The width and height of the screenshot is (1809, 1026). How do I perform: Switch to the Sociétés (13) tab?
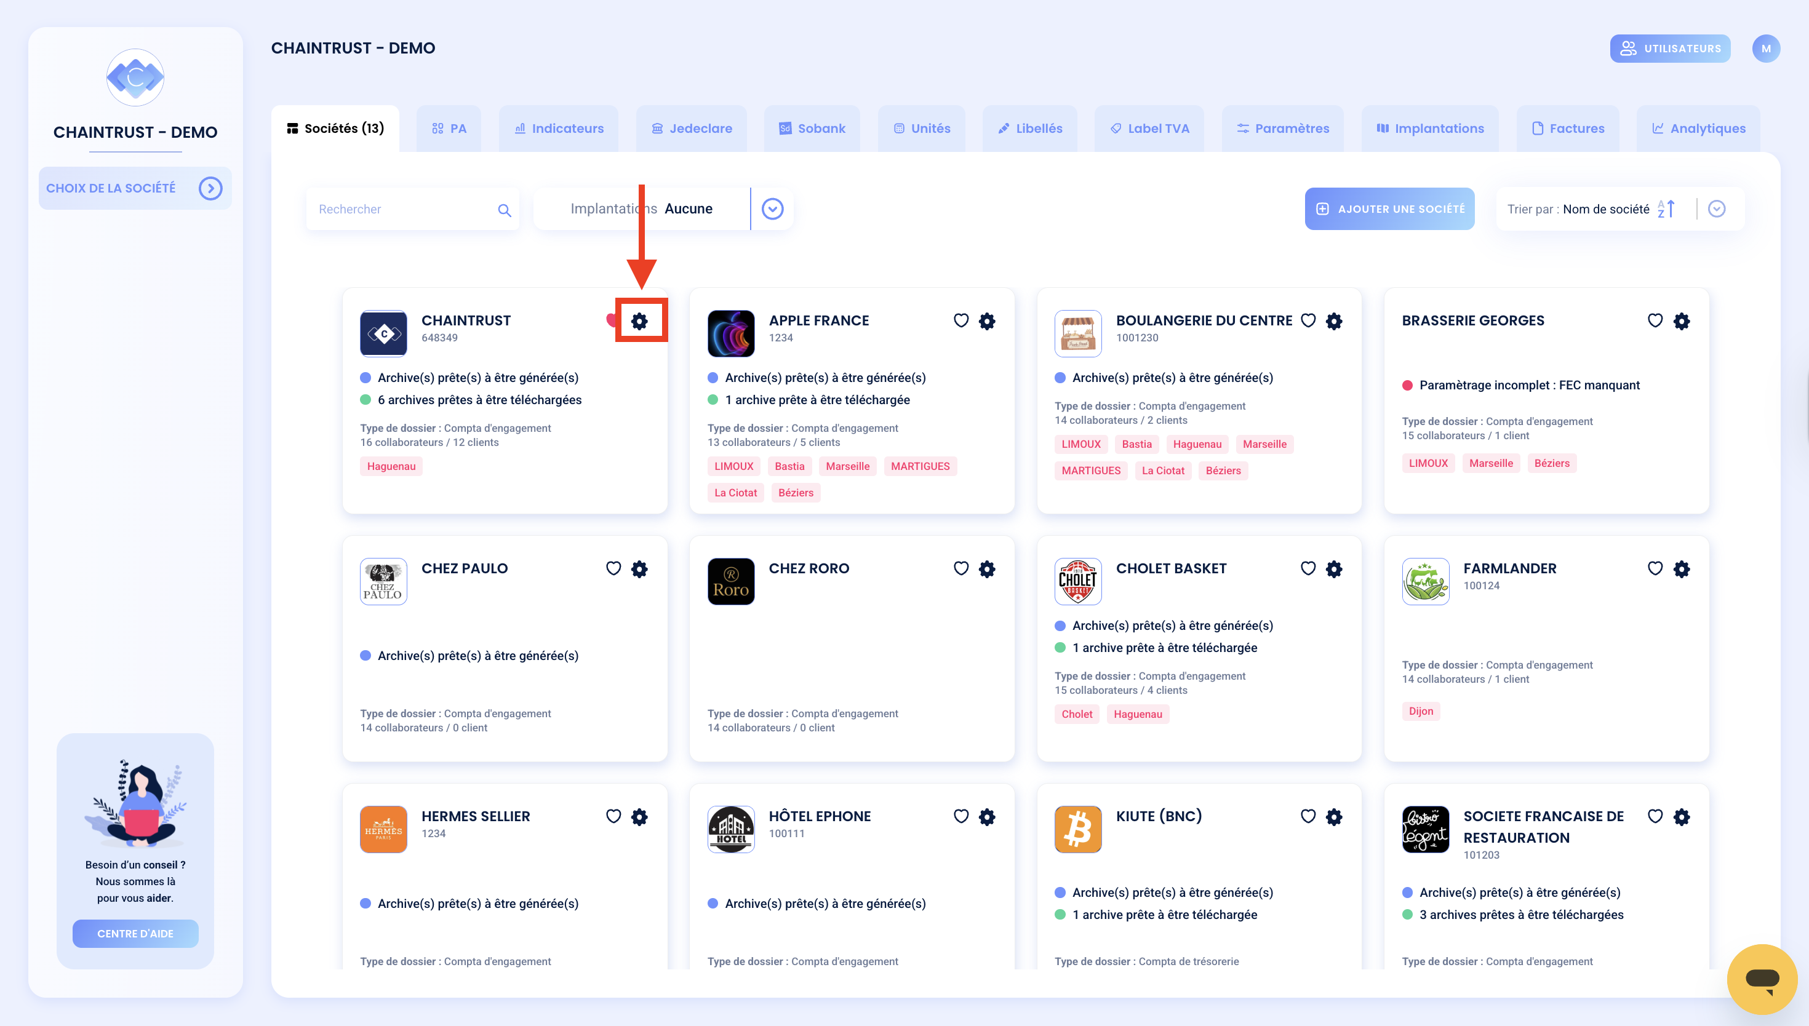[335, 128]
